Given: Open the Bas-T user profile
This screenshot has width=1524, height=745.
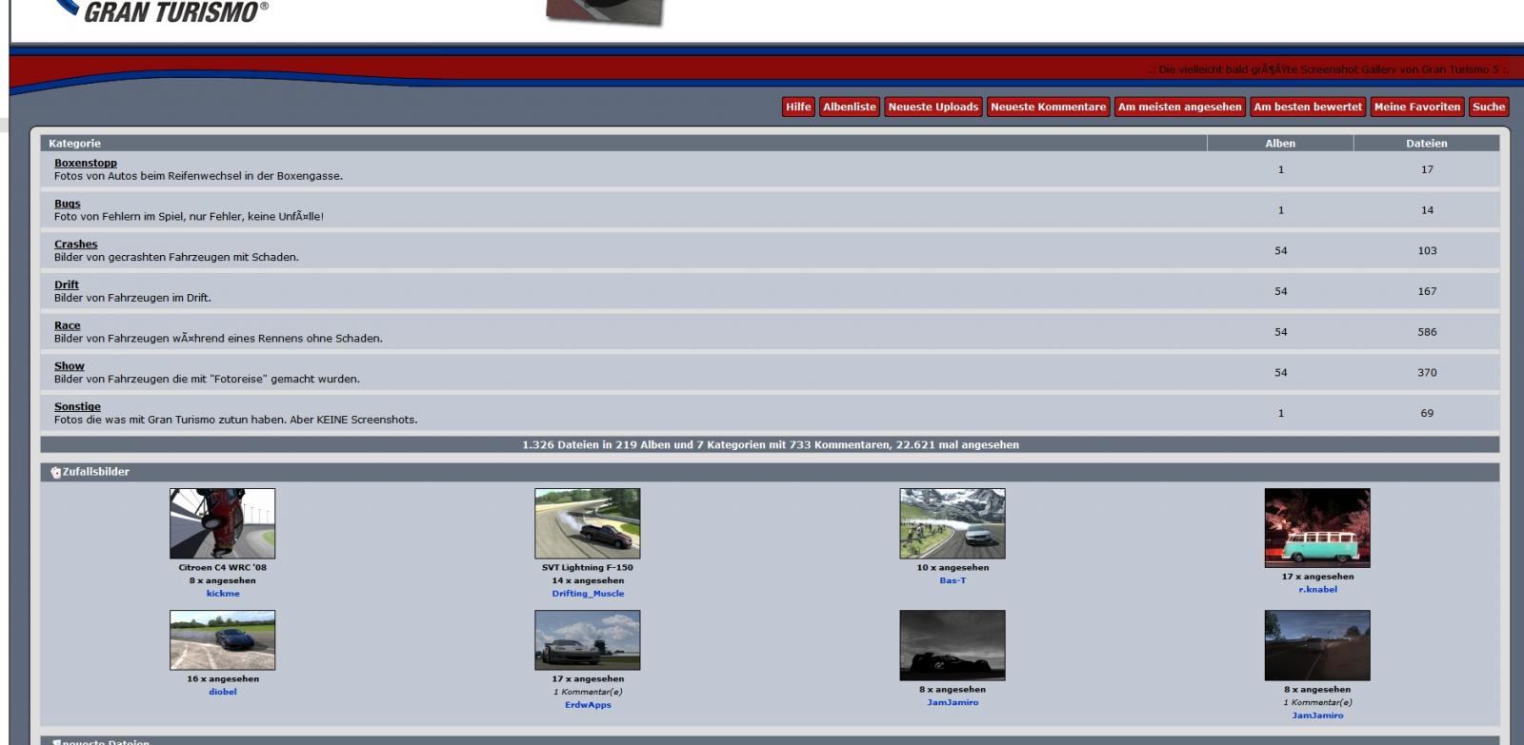Looking at the screenshot, I should pos(952,580).
